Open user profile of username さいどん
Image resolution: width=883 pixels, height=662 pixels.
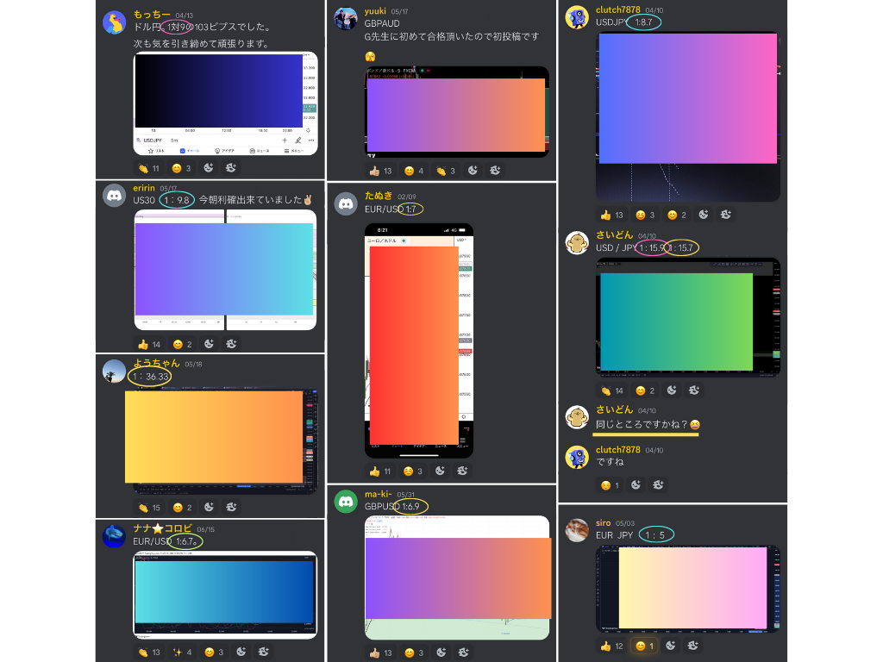614,234
